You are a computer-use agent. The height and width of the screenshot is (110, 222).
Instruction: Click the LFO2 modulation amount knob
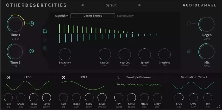click(193, 97)
